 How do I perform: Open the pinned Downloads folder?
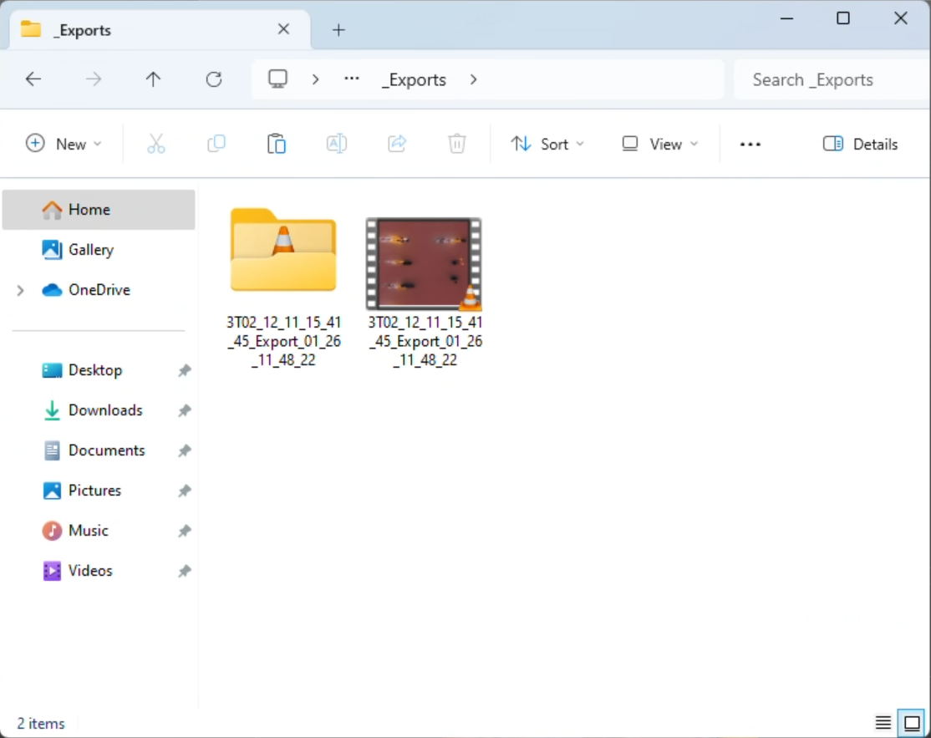point(105,410)
